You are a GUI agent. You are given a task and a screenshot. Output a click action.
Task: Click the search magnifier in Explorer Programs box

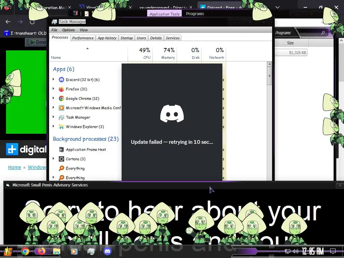click(323, 33)
